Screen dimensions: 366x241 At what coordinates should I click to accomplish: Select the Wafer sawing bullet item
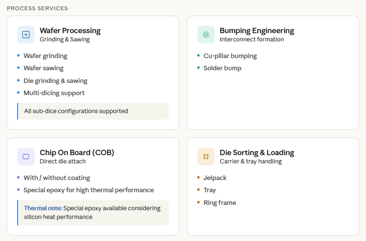point(44,68)
